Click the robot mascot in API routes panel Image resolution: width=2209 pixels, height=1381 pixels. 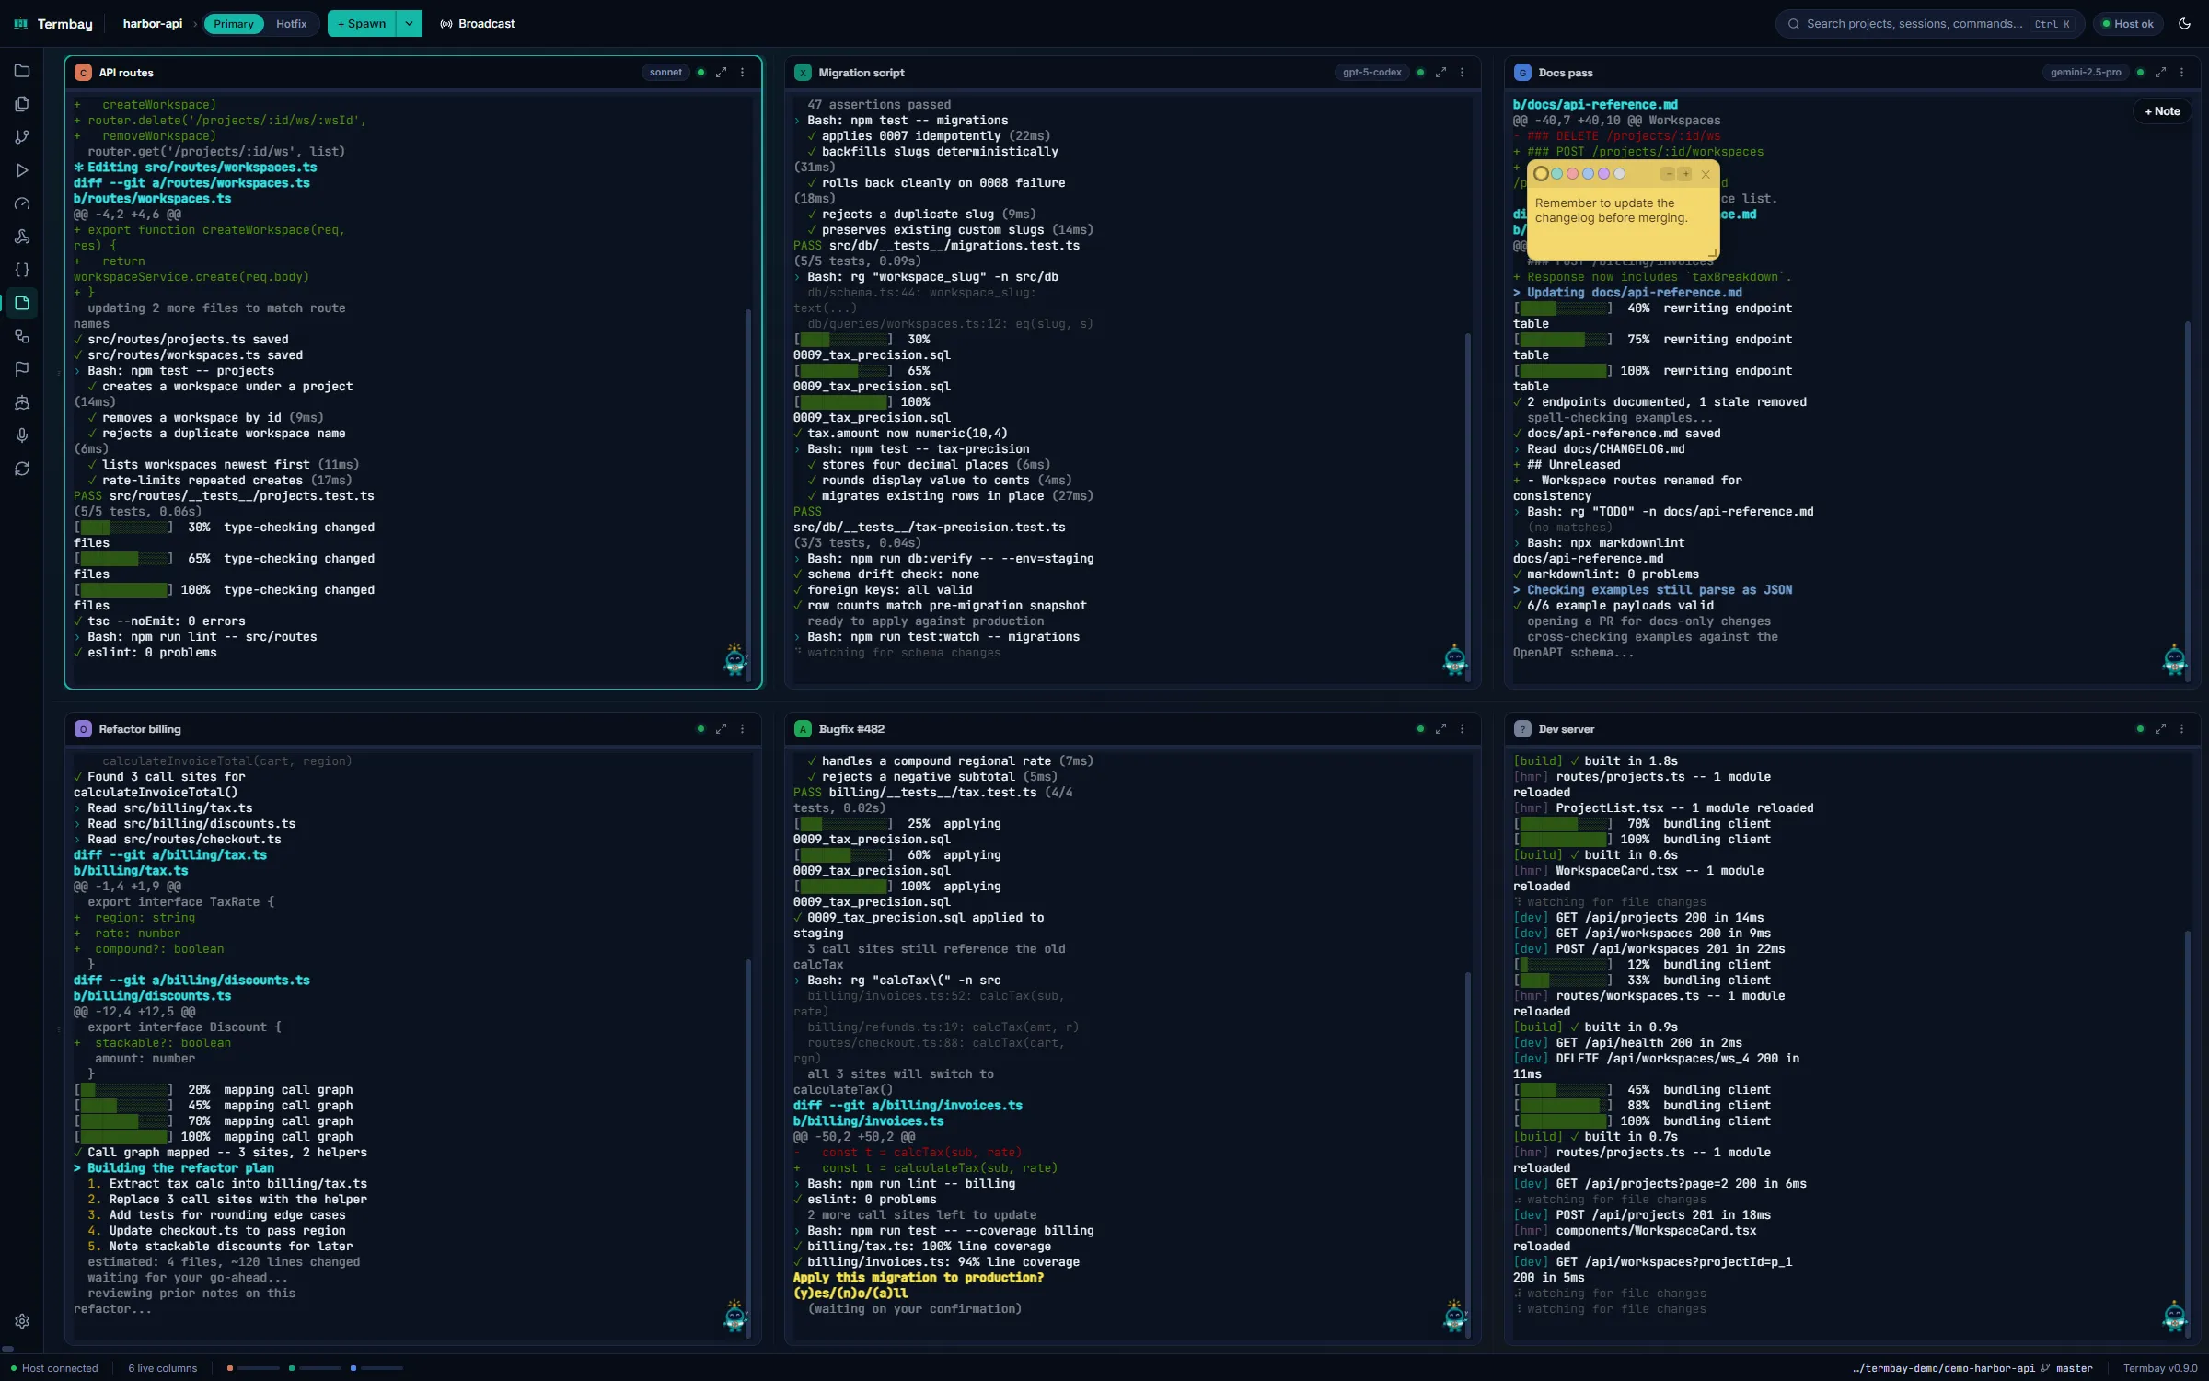click(x=735, y=659)
